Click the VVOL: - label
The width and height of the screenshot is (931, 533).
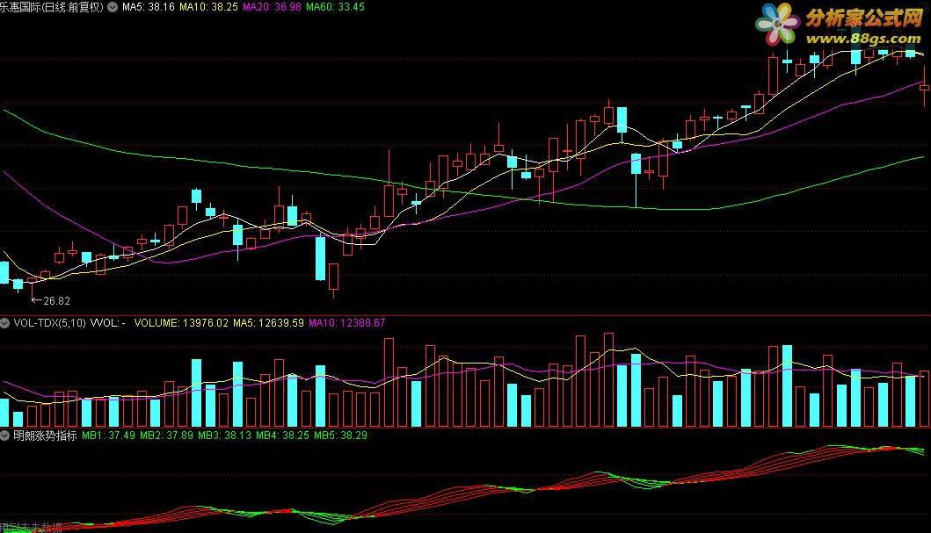click(x=107, y=323)
